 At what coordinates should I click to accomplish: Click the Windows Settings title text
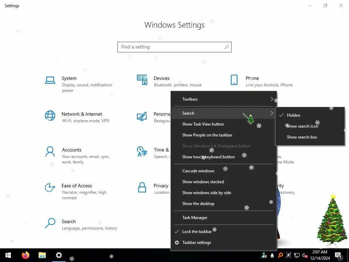pos(174,25)
